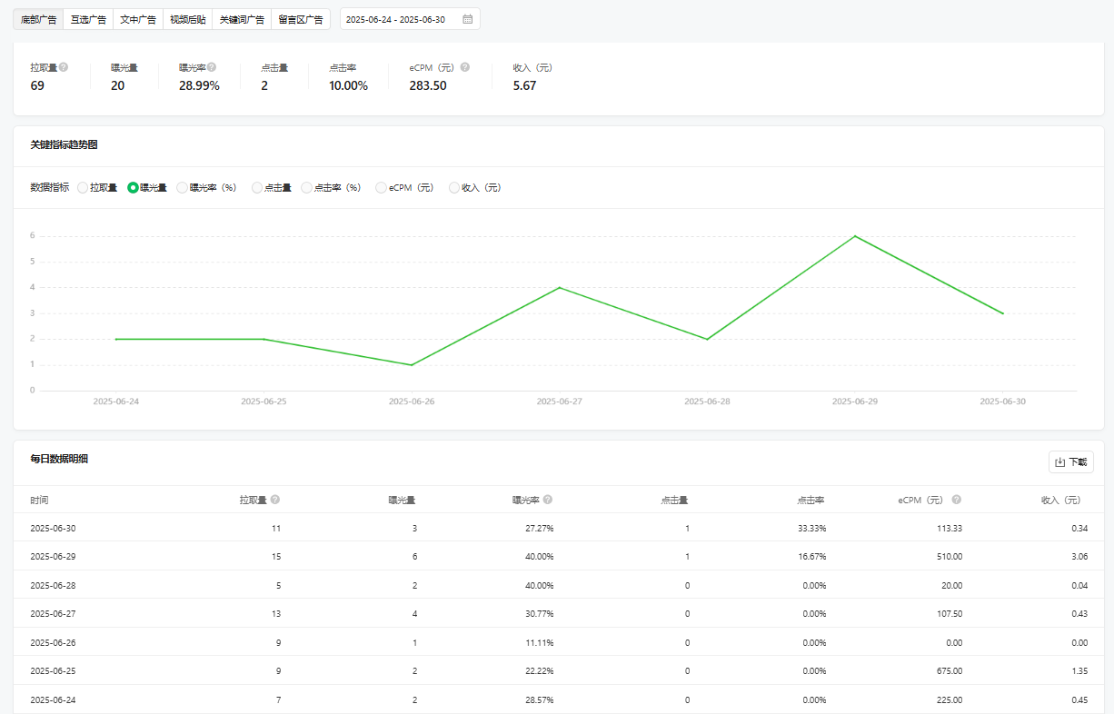This screenshot has width=1114, height=714.
Task: Click help icon in 拉取量 table header
Action: click(274, 500)
